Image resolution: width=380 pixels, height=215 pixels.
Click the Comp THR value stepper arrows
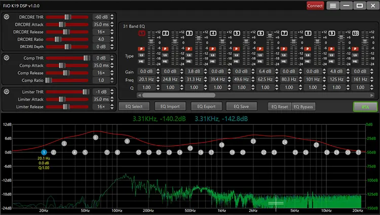(x=112, y=58)
